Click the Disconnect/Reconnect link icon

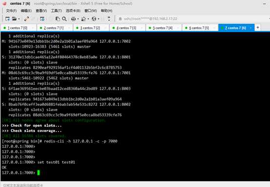coord(26,19)
